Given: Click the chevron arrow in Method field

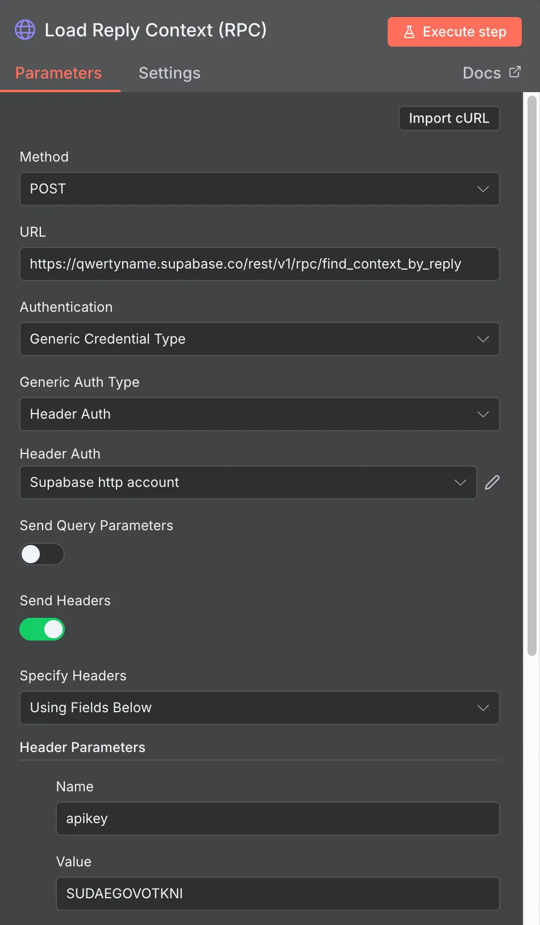Looking at the screenshot, I should [483, 189].
